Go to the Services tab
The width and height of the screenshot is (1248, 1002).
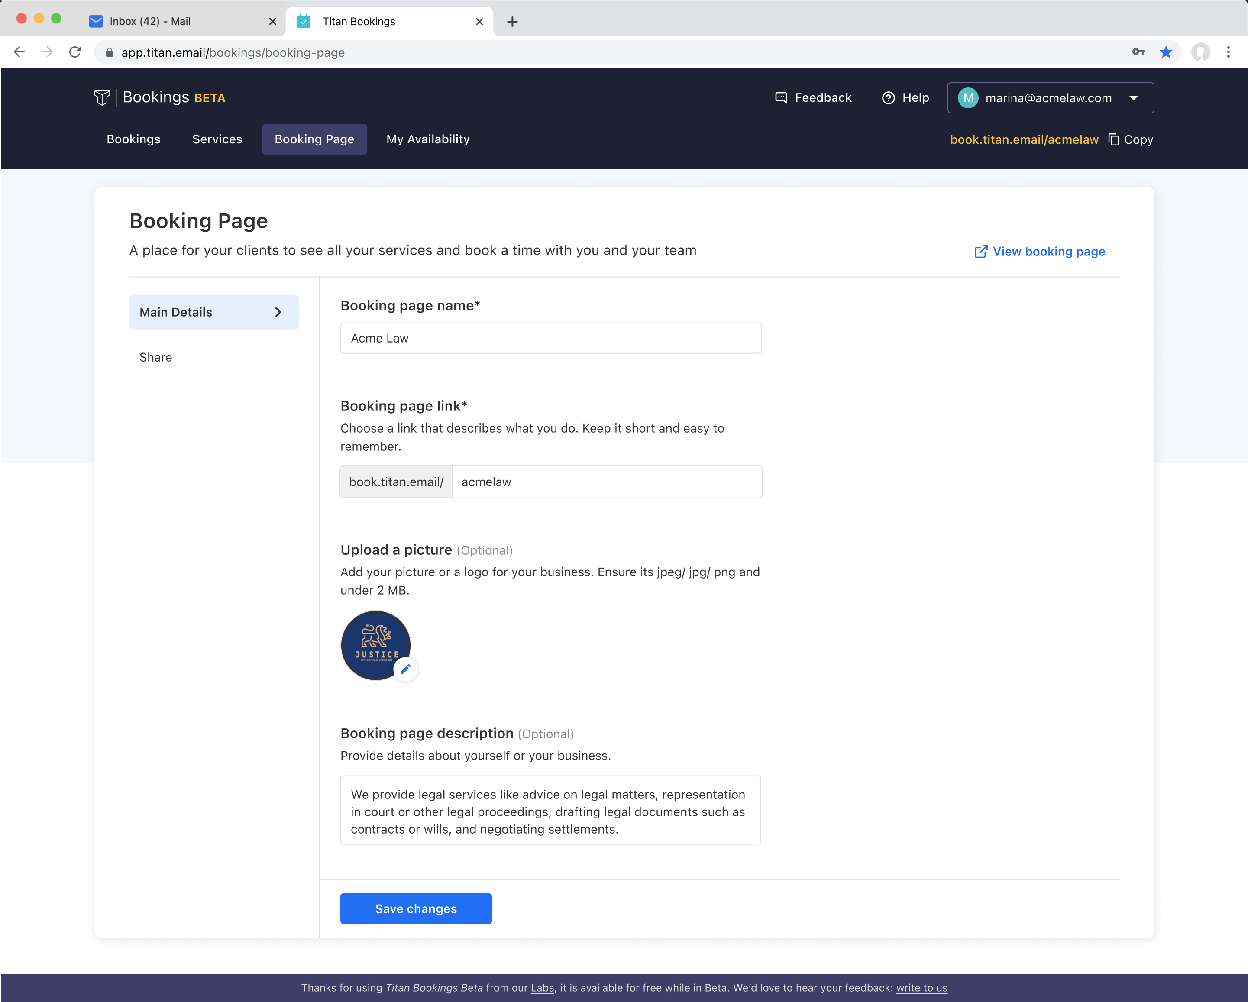[x=217, y=139]
